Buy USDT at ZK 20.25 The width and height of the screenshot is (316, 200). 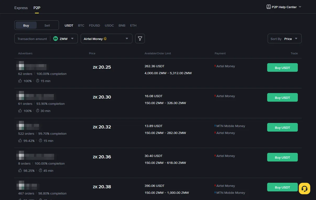282,68
